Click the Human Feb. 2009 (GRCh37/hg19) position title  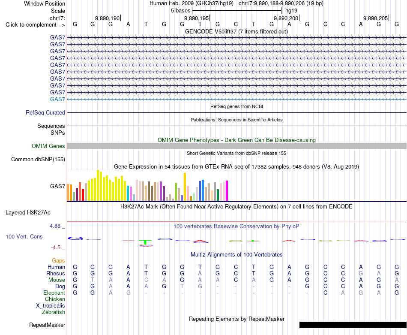[x=192, y=3]
